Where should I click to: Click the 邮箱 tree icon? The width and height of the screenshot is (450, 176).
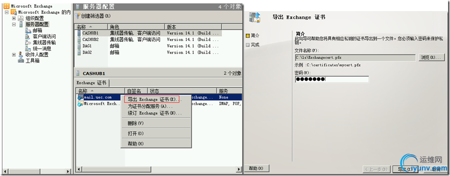point(28,30)
